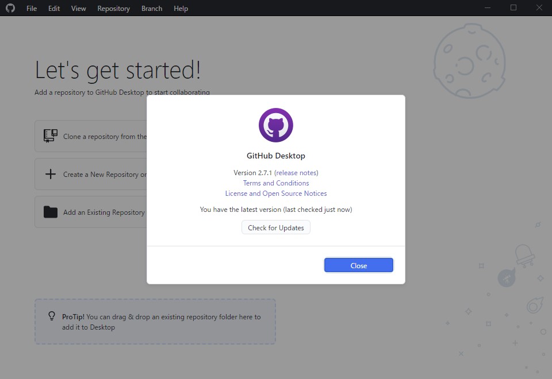Open the File menu
Image resolution: width=552 pixels, height=379 pixels.
click(x=31, y=8)
